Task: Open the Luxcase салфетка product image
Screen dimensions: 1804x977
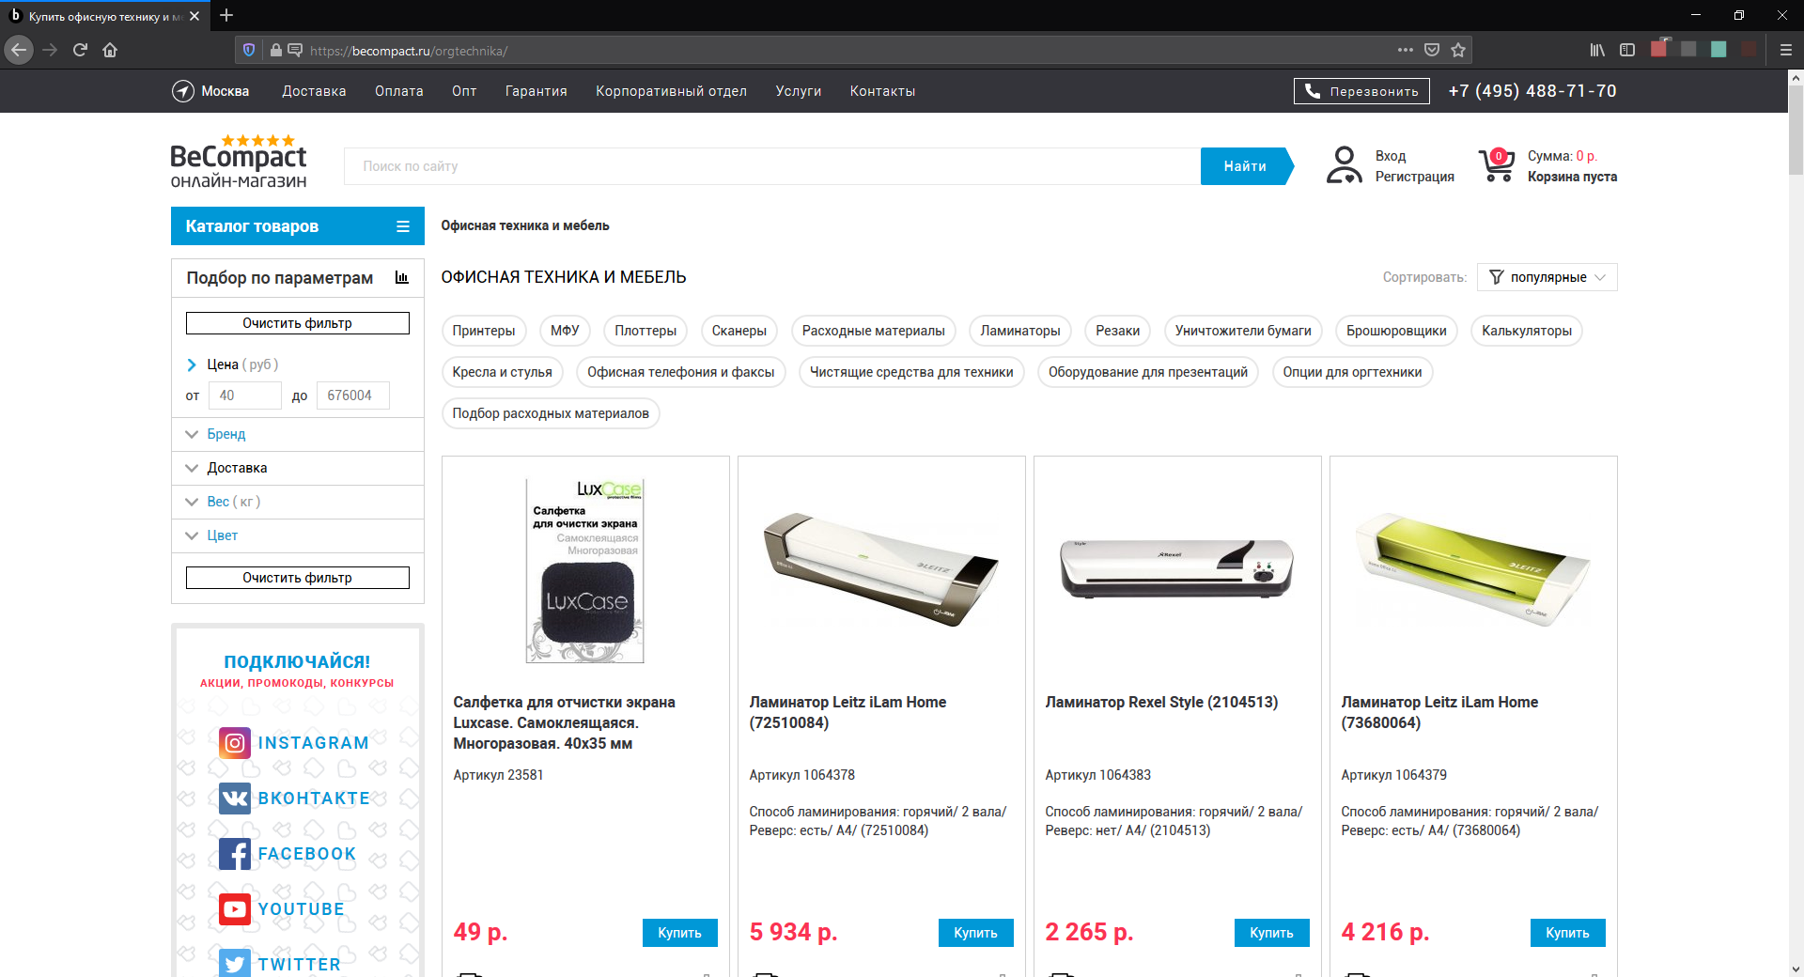Action: [585, 571]
